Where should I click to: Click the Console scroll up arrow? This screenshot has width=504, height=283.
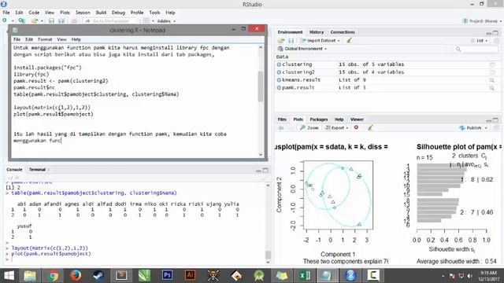[268, 186]
